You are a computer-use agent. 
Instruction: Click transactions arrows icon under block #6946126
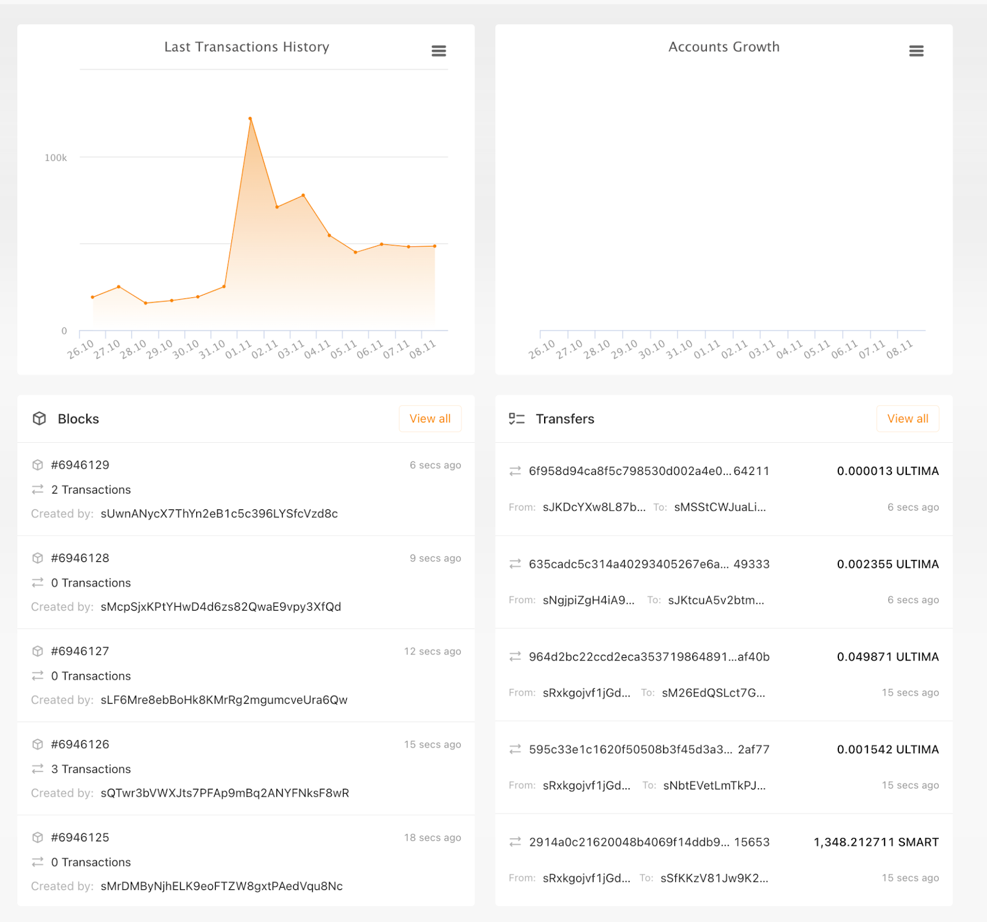click(x=38, y=769)
